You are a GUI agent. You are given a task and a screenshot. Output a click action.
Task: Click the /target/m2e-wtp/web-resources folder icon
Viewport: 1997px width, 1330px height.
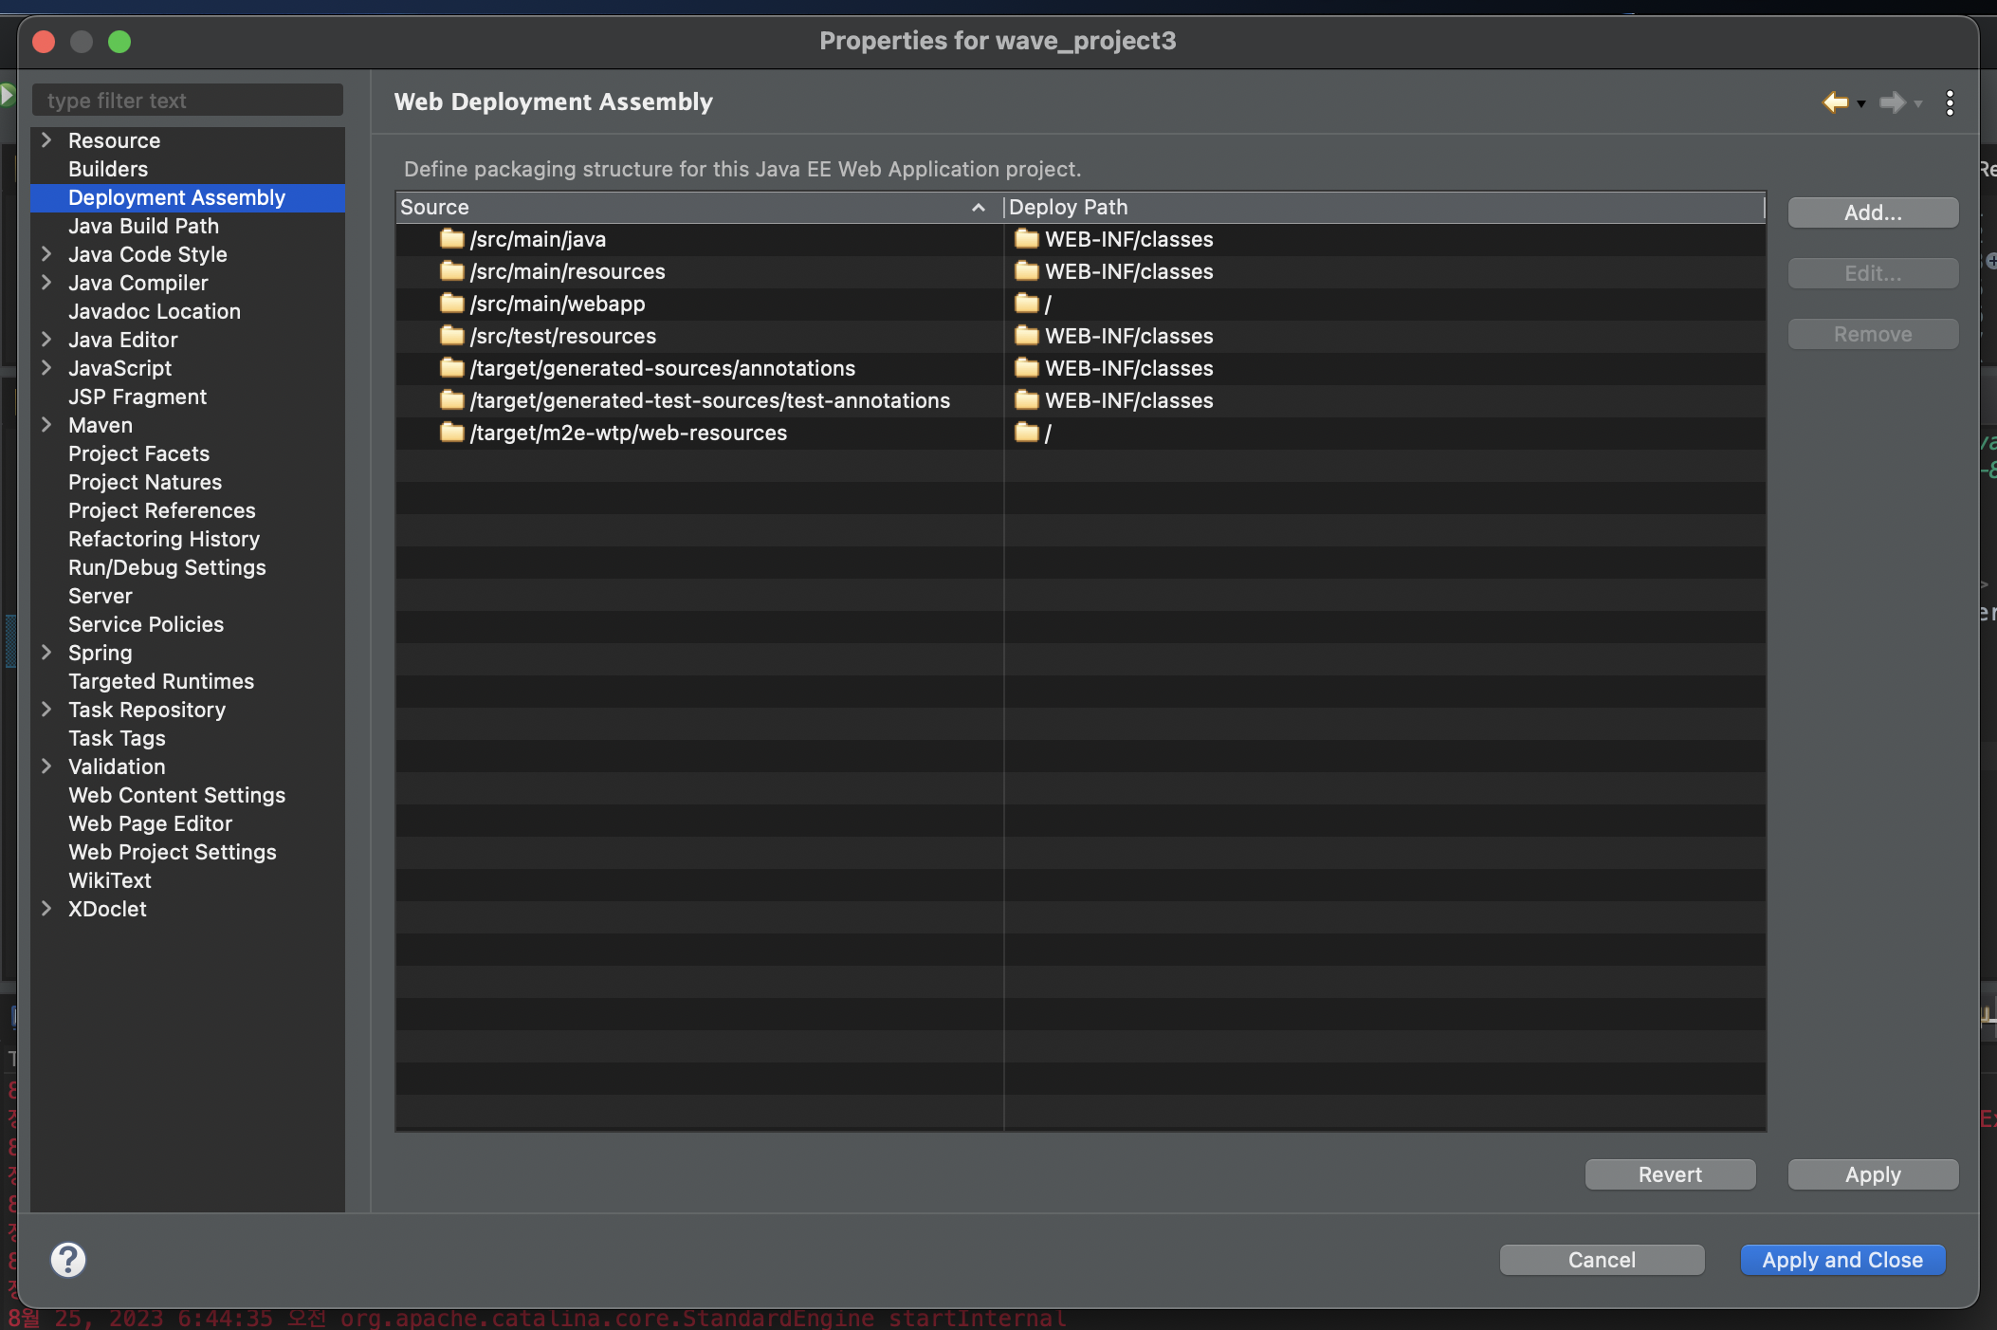[452, 433]
